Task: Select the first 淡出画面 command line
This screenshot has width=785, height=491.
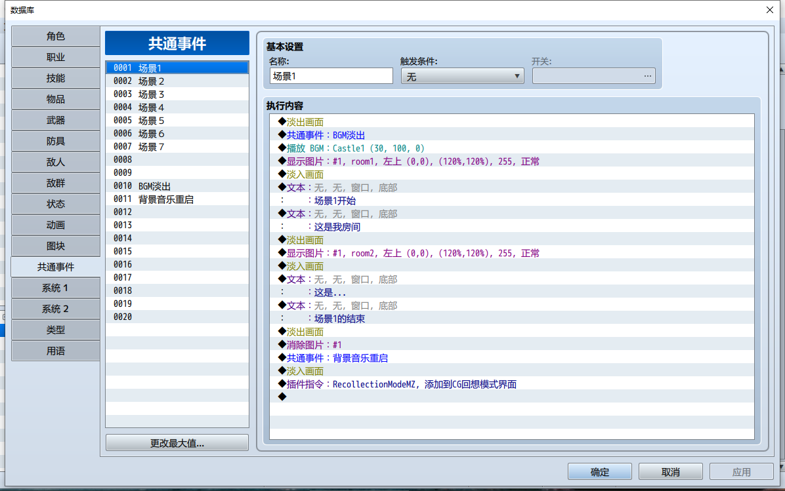Action: pos(512,122)
